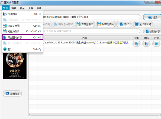Click the 本地打开 button
Screen dimensions: 161x119
coord(12,93)
